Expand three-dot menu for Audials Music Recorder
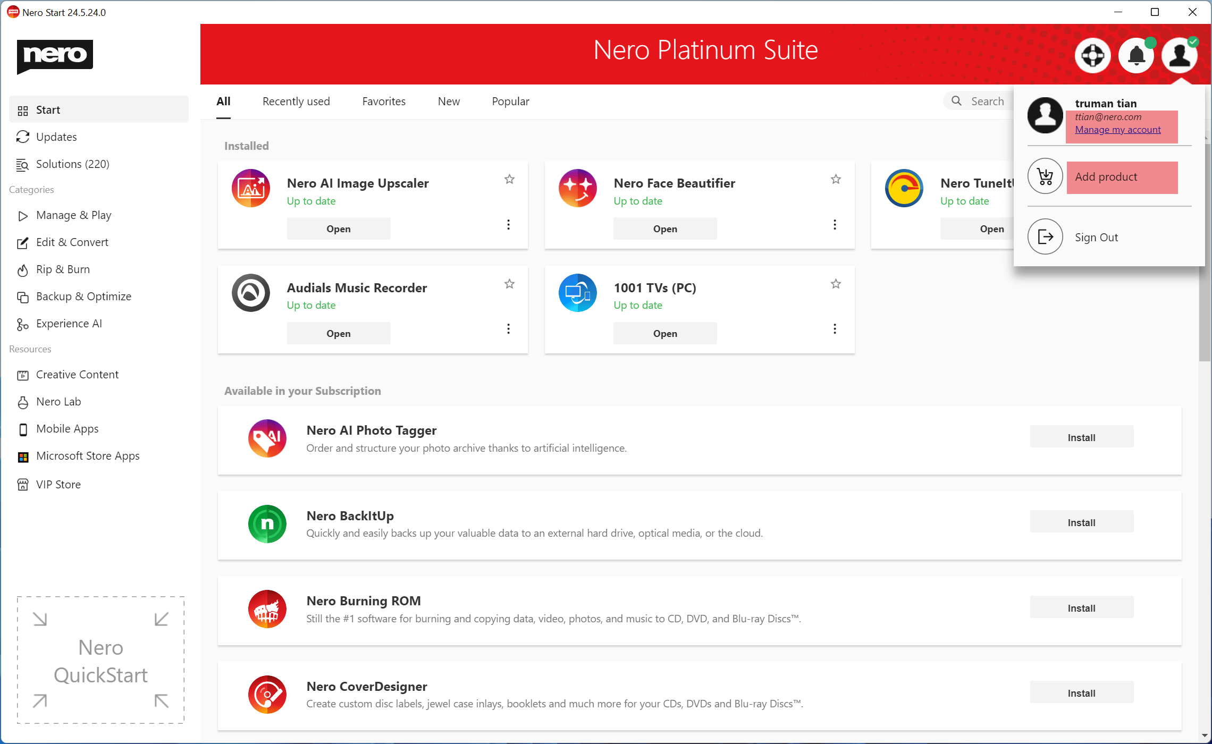Image resolution: width=1212 pixels, height=744 pixels. point(508,329)
